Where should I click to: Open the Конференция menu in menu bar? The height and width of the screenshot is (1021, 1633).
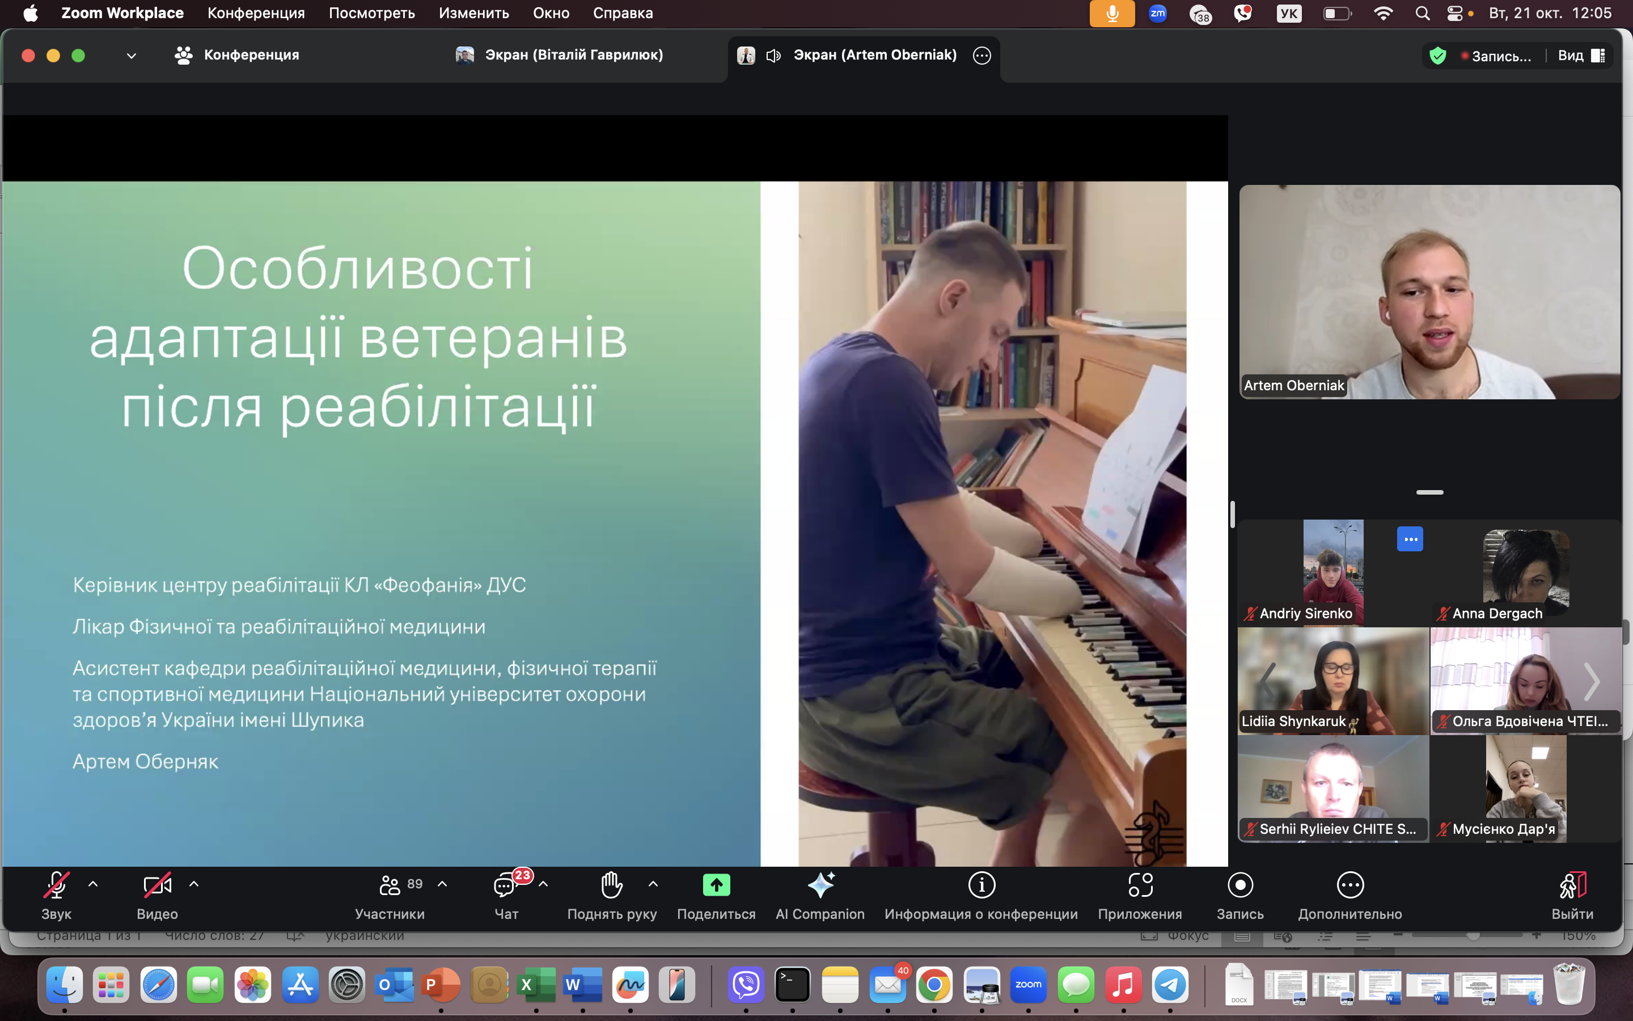pyautogui.click(x=256, y=13)
